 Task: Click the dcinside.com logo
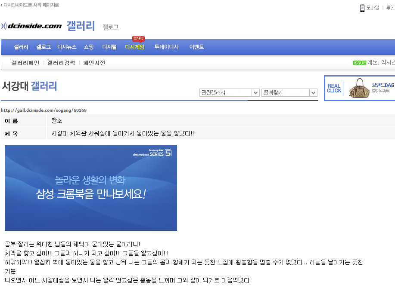tap(31, 26)
